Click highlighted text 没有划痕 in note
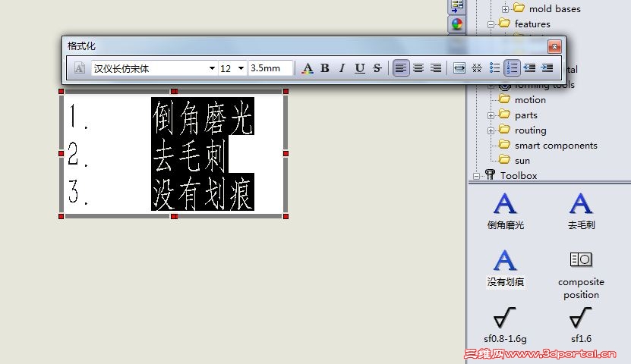 pyautogui.click(x=203, y=192)
